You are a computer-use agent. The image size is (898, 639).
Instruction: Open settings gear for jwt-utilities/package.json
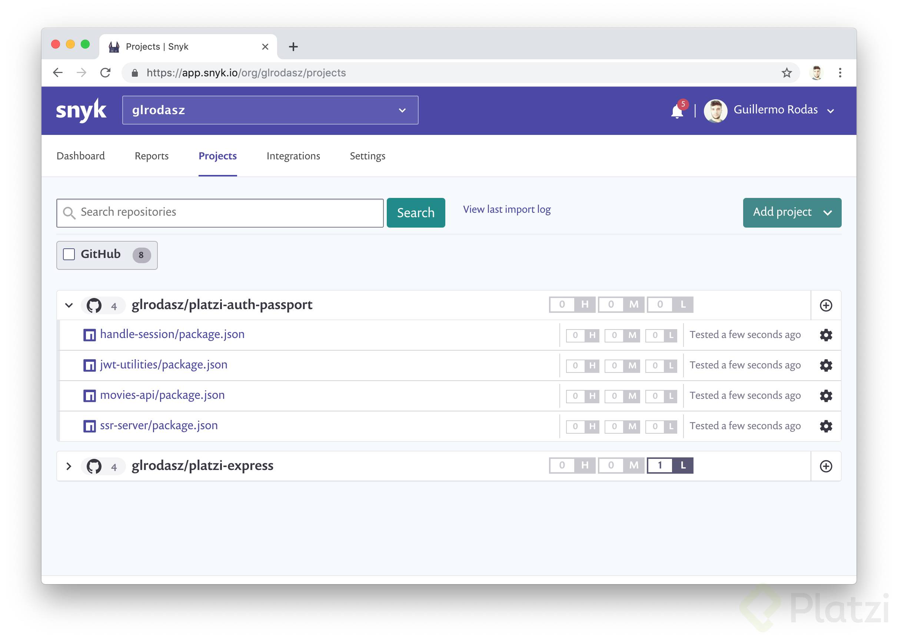coord(826,365)
